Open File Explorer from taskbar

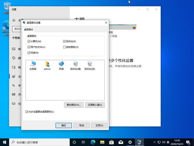click(x=102, y=142)
